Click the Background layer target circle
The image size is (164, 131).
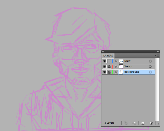150,72
